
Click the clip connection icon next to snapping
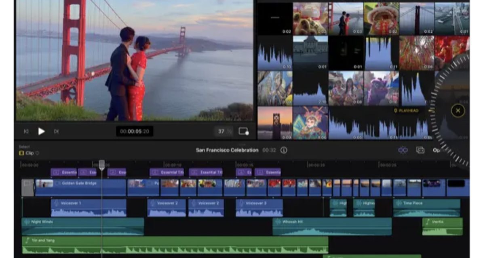(420, 150)
